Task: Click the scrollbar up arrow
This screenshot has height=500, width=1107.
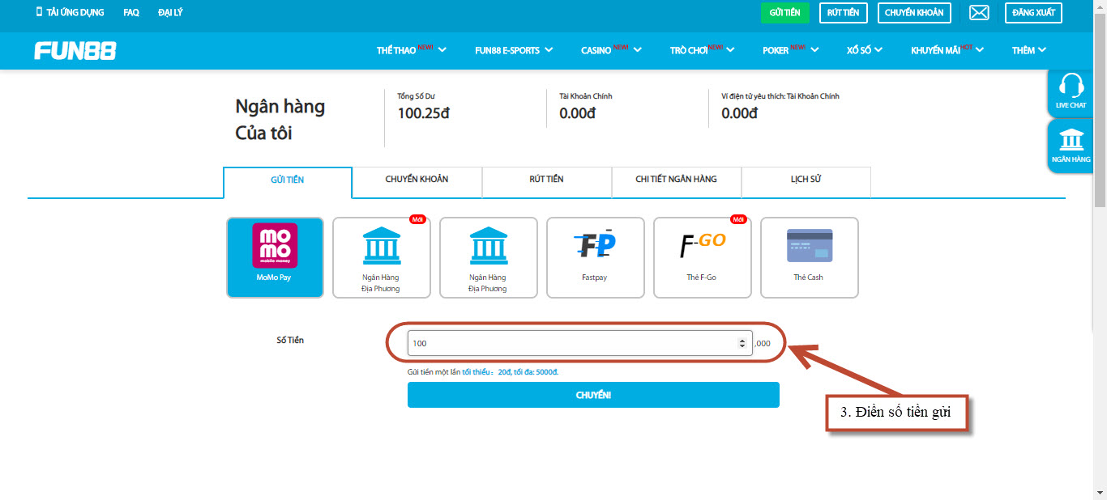Action: tap(1100, 6)
